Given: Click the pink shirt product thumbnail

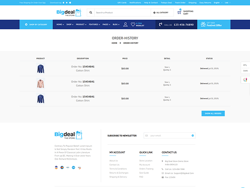Looking at the screenshot, I should click(40, 84).
